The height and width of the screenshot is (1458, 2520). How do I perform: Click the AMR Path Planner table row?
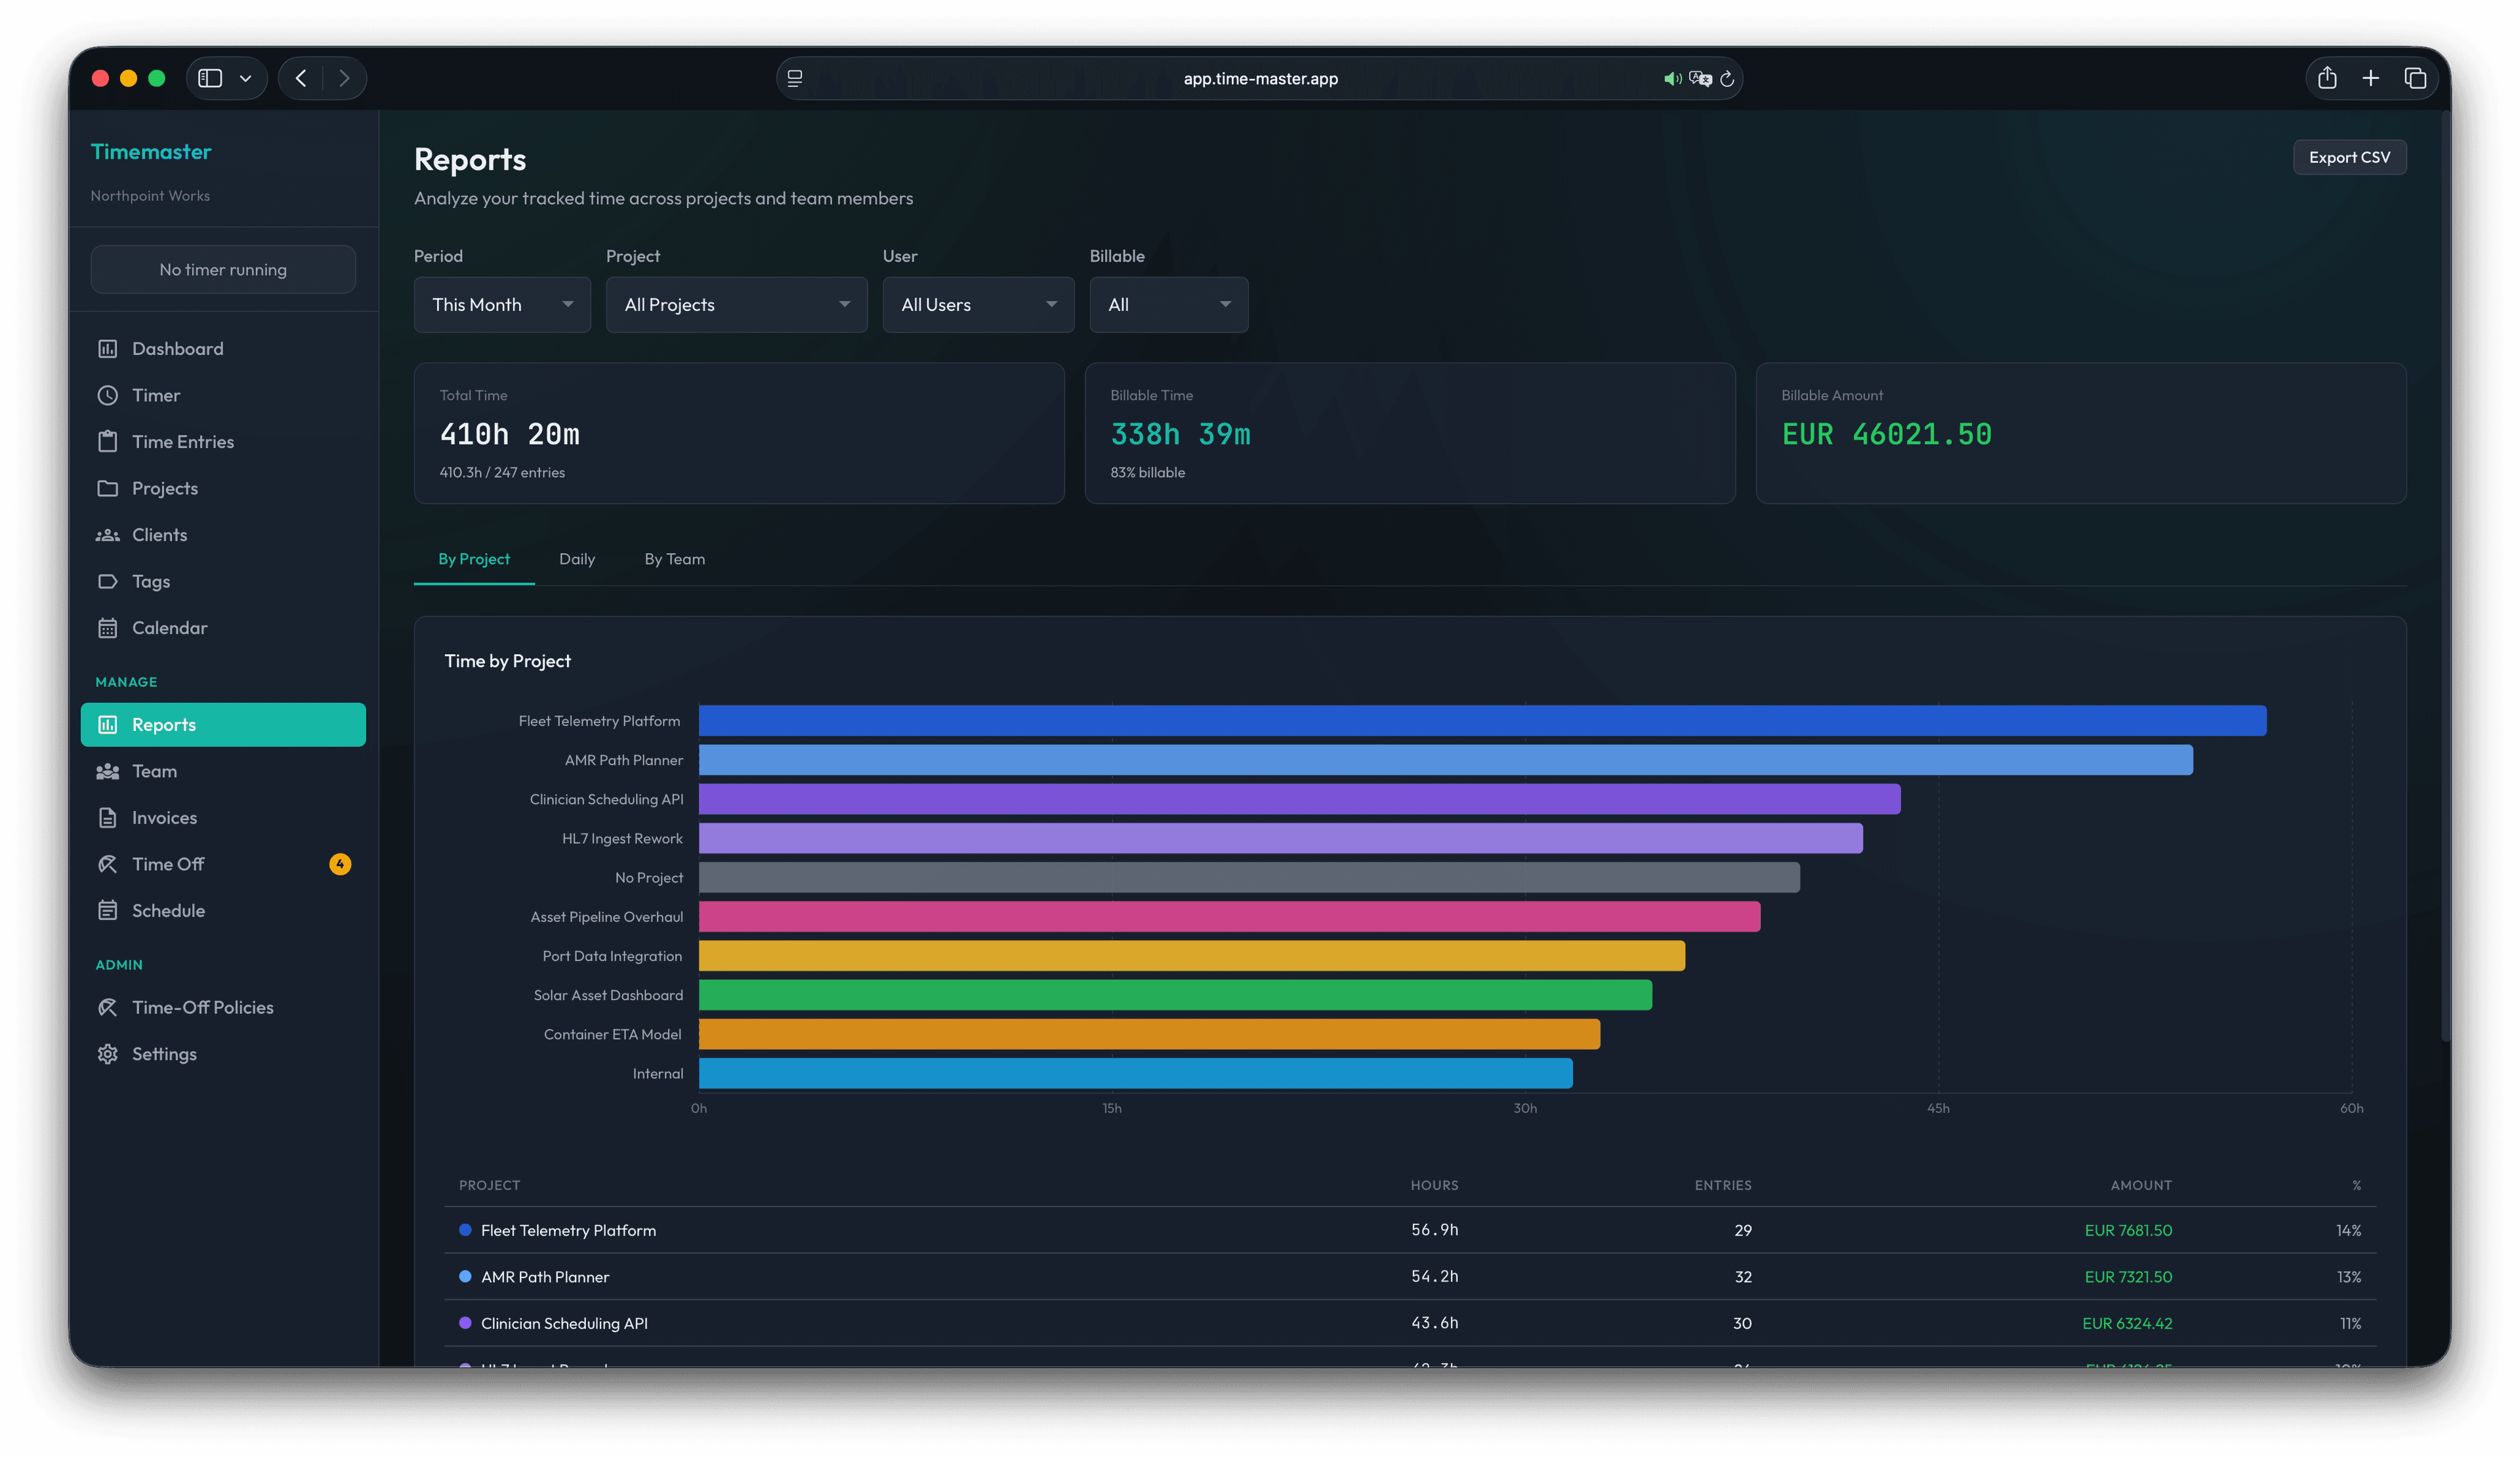1410,1277
